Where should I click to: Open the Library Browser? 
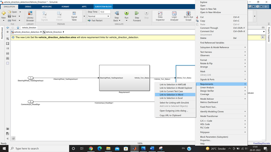(x=30, y=16)
